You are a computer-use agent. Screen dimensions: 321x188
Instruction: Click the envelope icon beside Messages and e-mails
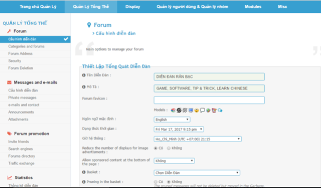click(9, 82)
